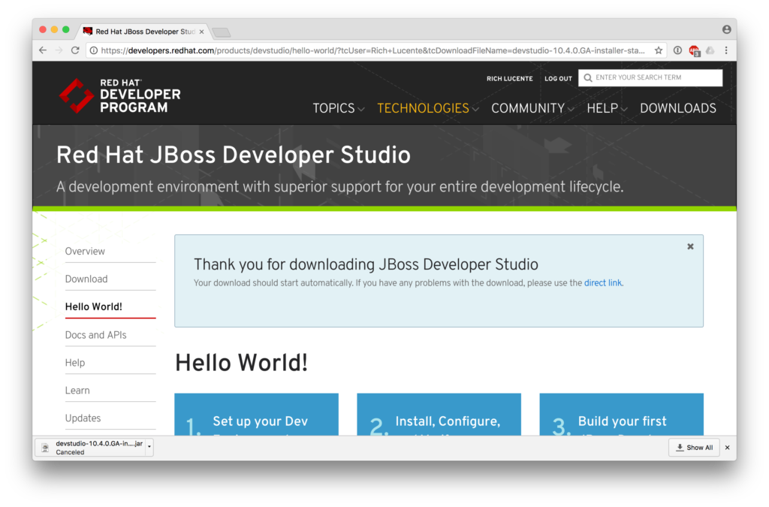
Task: Reload the page using the refresh icon
Action: 75,50
